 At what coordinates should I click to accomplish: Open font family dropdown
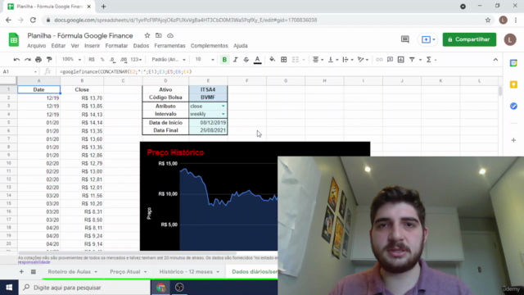click(x=169, y=60)
